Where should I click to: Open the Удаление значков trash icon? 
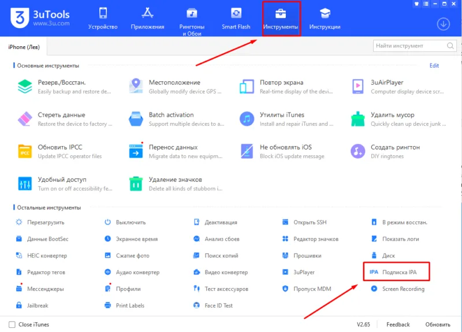point(136,184)
